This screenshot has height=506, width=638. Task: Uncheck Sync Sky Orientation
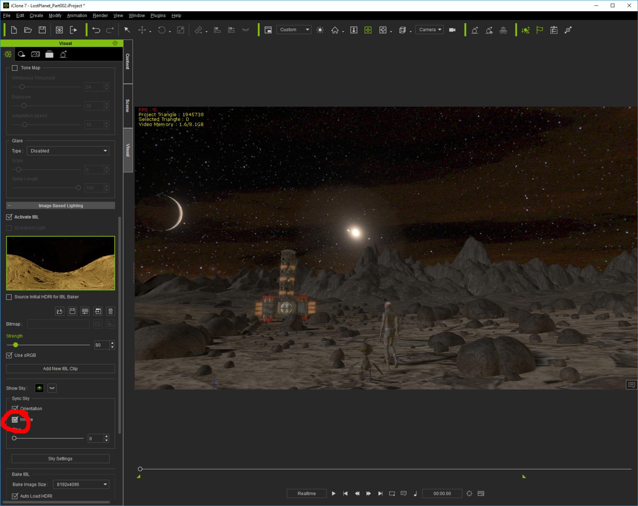coord(15,408)
